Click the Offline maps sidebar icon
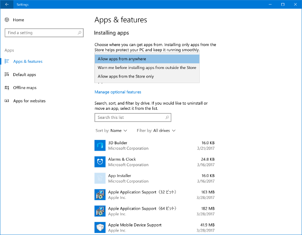The image size is (302, 235). point(7,88)
